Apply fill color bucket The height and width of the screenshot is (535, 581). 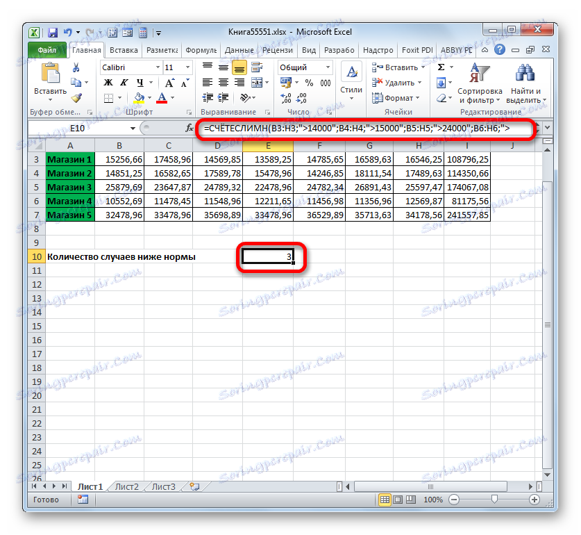click(x=139, y=98)
